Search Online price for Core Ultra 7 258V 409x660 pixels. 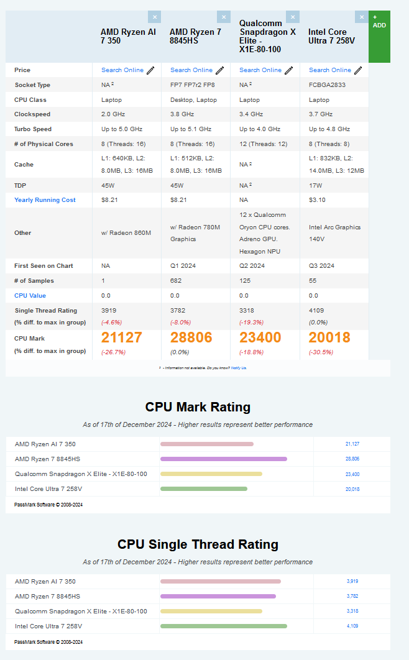click(330, 70)
